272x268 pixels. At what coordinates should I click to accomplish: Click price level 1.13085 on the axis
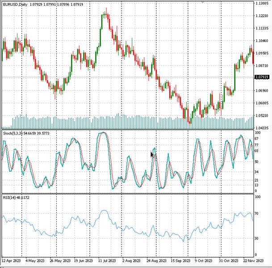(x=262, y=3)
